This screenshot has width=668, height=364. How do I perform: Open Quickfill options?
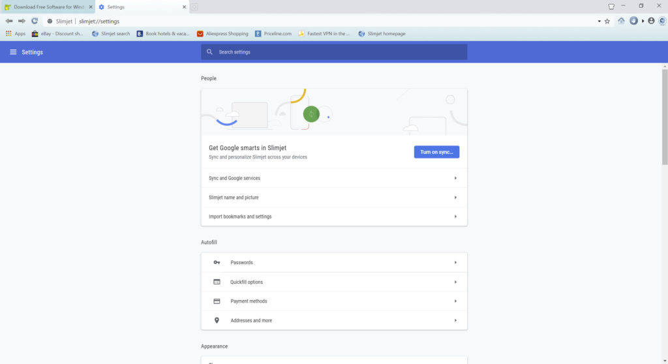pyautogui.click(x=334, y=282)
